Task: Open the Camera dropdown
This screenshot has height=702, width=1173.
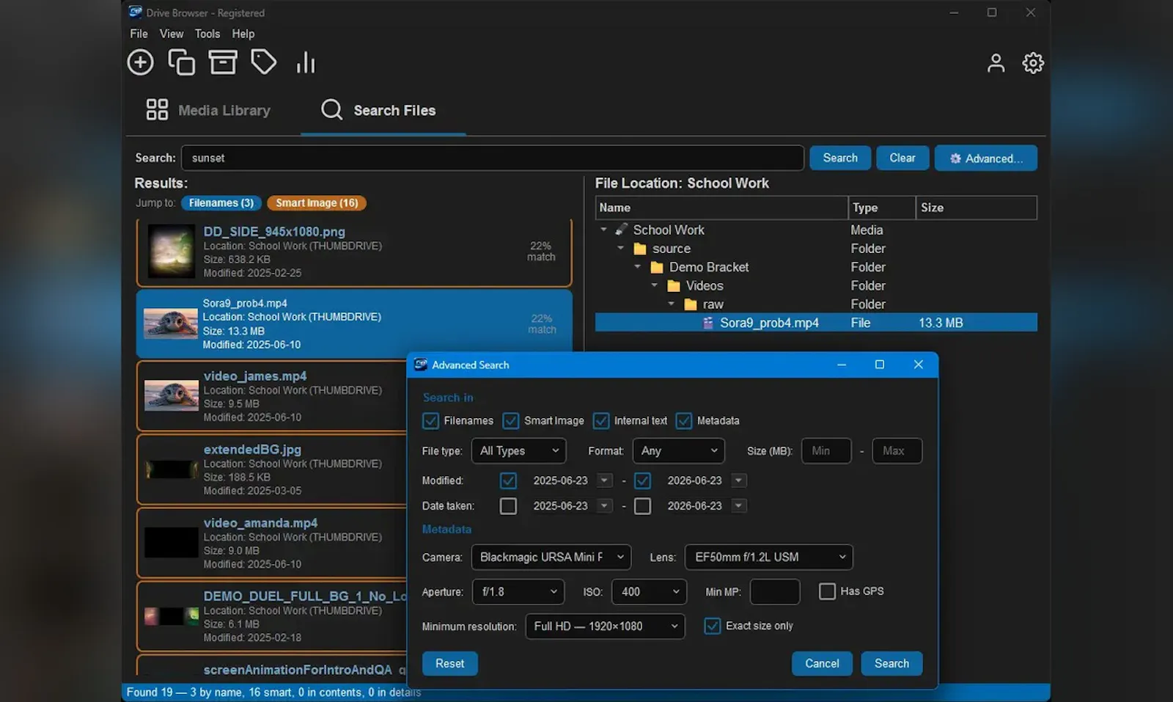Action: click(551, 557)
